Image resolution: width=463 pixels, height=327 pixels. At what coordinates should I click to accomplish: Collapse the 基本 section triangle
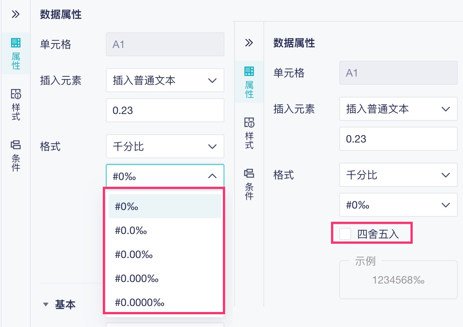pyautogui.click(x=46, y=304)
